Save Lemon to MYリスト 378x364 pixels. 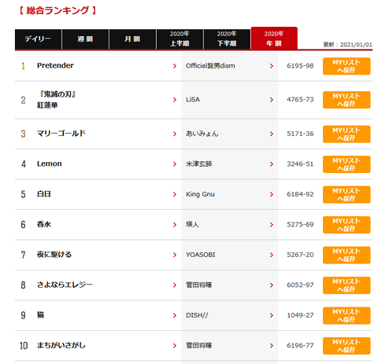(x=346, y=164)
